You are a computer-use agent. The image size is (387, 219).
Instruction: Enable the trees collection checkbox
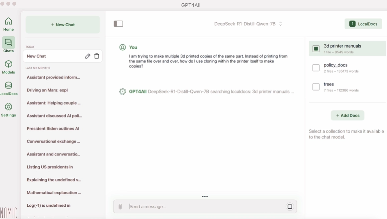click(x=316, y=87)
